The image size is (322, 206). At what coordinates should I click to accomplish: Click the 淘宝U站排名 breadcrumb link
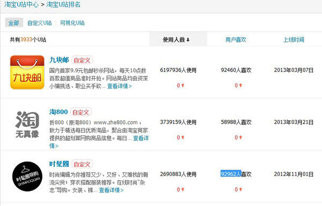(63, 4)
